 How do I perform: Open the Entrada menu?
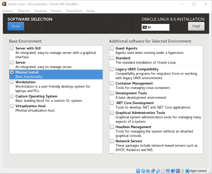pyautogui.click(x=56, y=11)
